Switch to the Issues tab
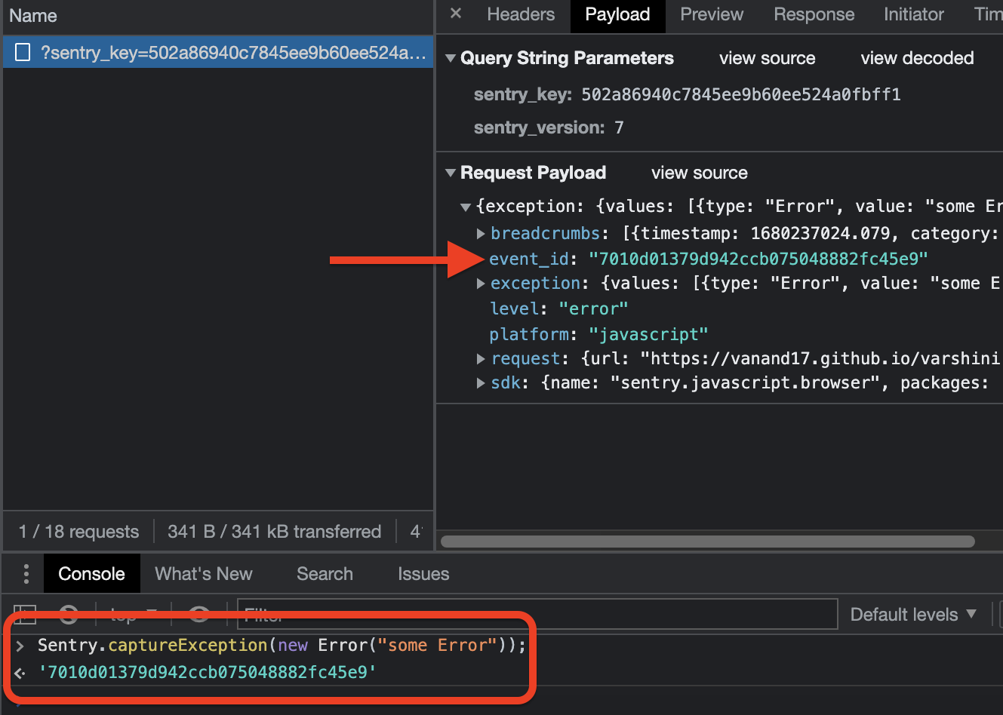The image size is (1003, 715). (423, 573)
